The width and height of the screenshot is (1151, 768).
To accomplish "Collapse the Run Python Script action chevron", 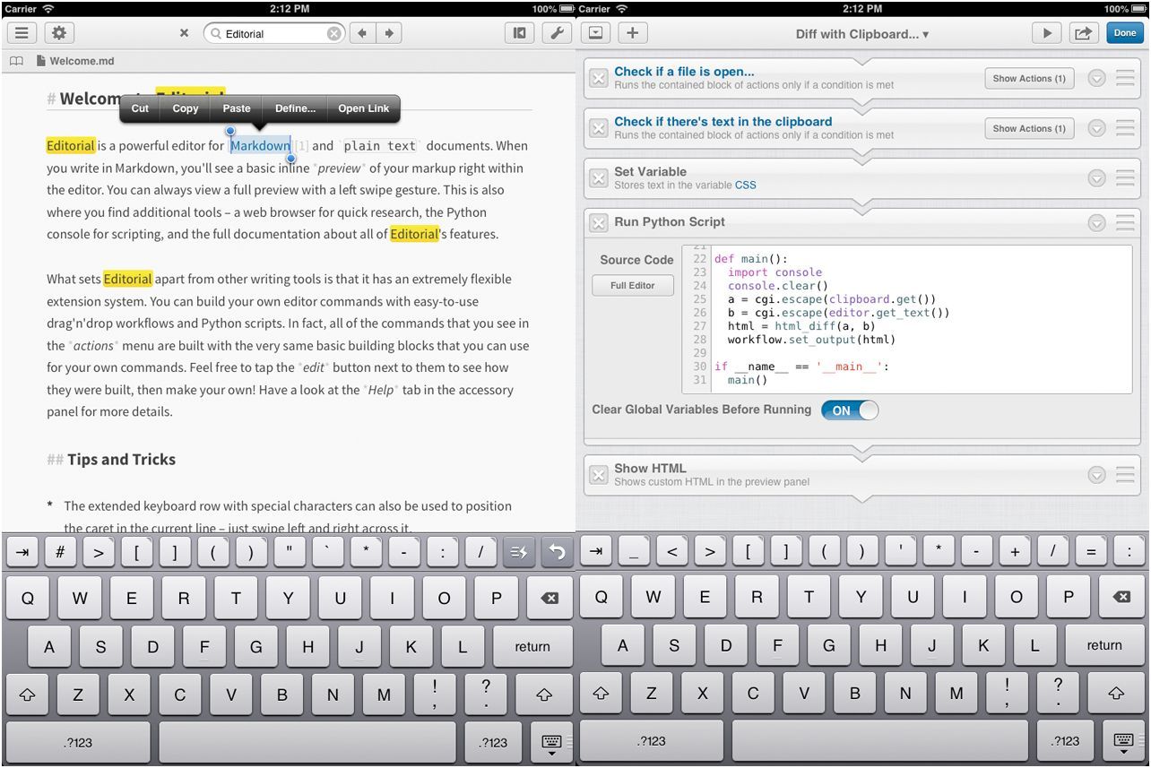I will (x=1097, y=221).
